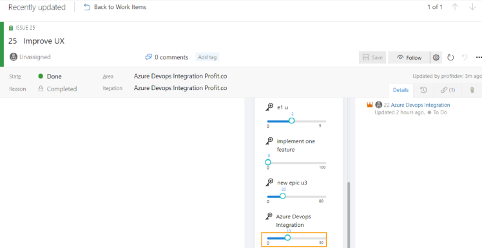
Task: Open more actions ellipsis menu
Action: 479,57
